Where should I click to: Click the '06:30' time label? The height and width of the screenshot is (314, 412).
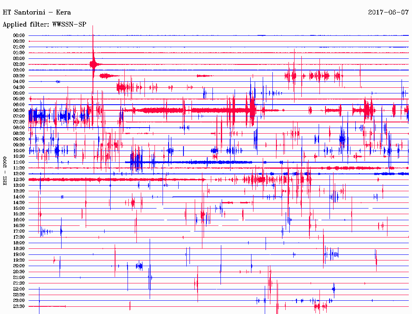coord(19,110)
